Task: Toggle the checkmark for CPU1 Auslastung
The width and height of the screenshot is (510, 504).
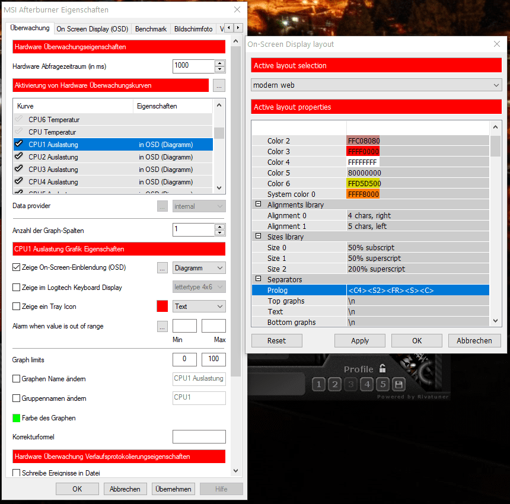Action: coord(19,143)
